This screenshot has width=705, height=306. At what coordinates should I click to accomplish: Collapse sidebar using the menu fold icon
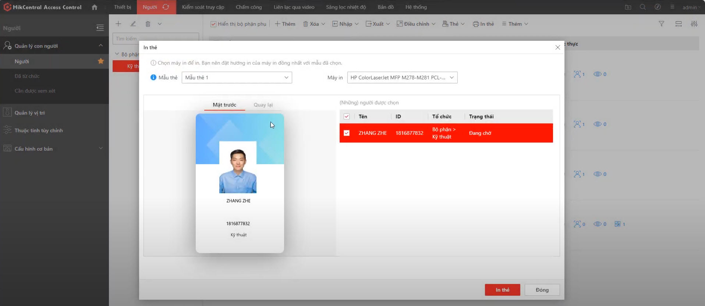[x=100, y=28]
